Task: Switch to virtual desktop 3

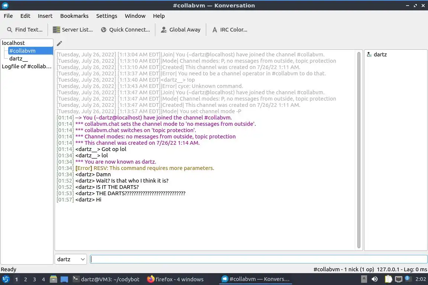Action: 35,279
